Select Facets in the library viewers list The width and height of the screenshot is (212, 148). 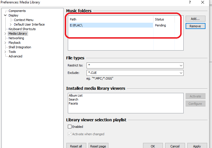coord(73,103)
